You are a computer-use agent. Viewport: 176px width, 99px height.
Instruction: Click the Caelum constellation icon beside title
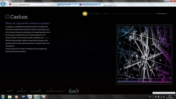pos(7,17)
